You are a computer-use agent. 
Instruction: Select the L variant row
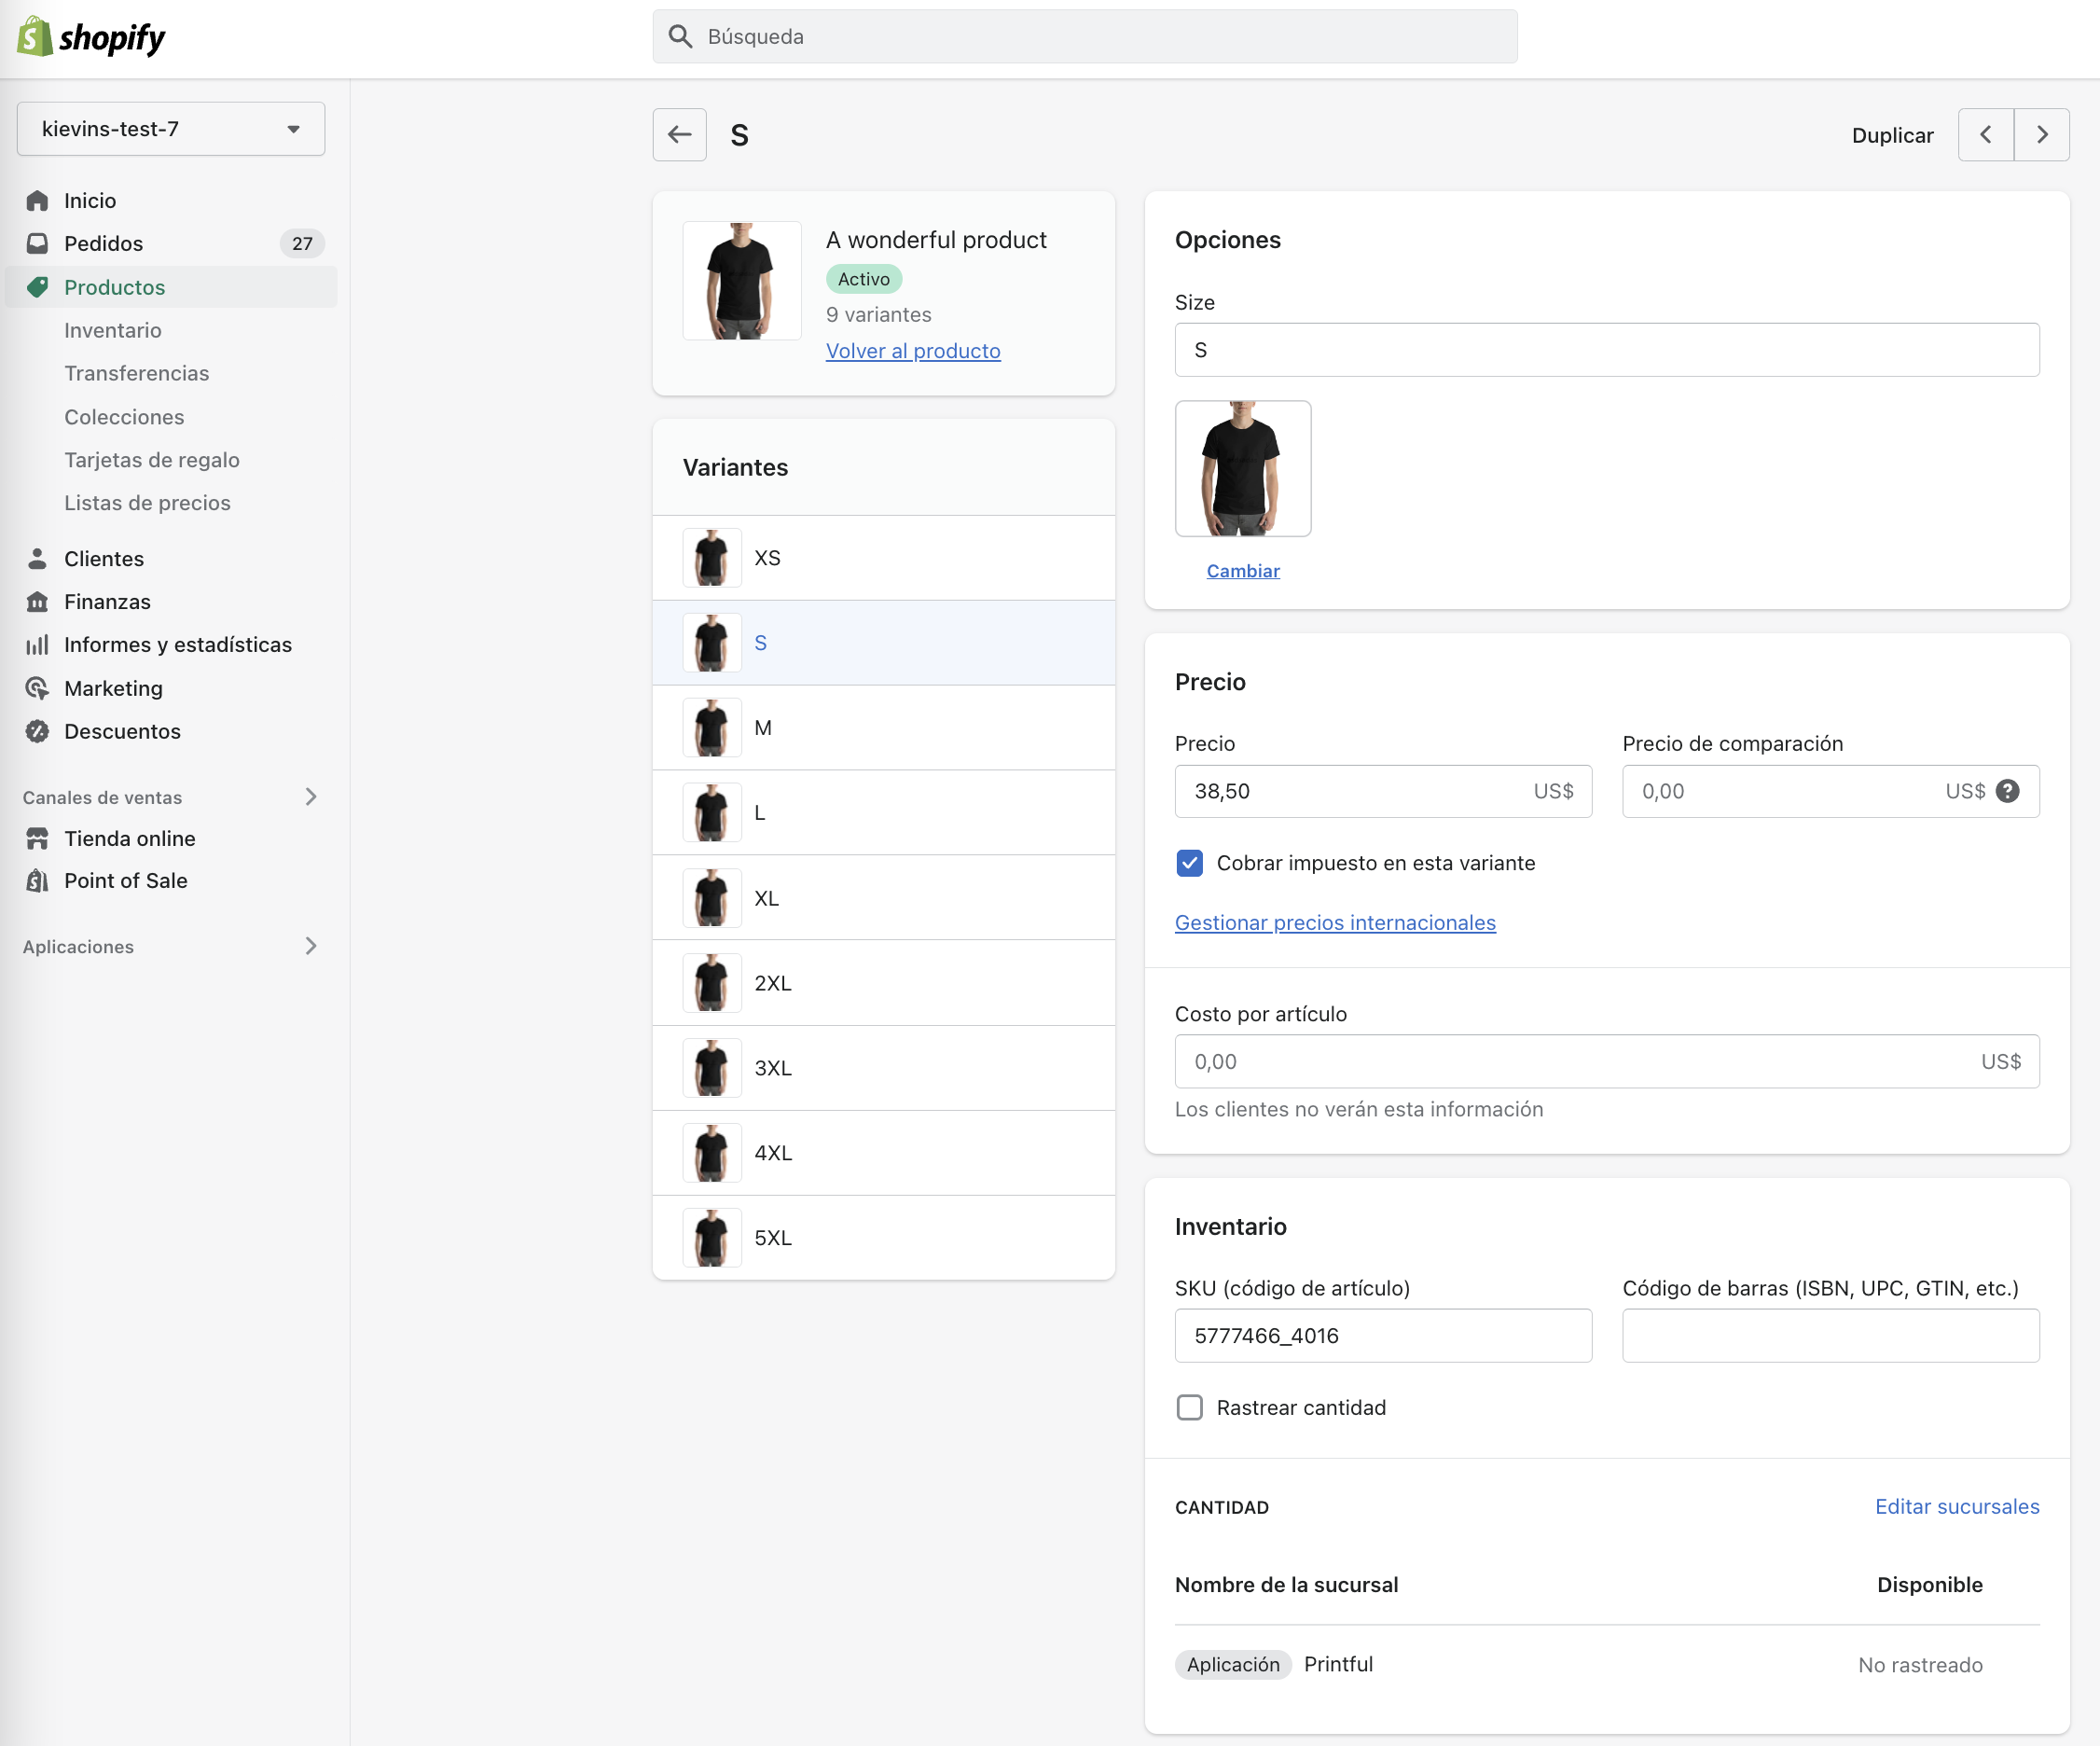(884, 813)
